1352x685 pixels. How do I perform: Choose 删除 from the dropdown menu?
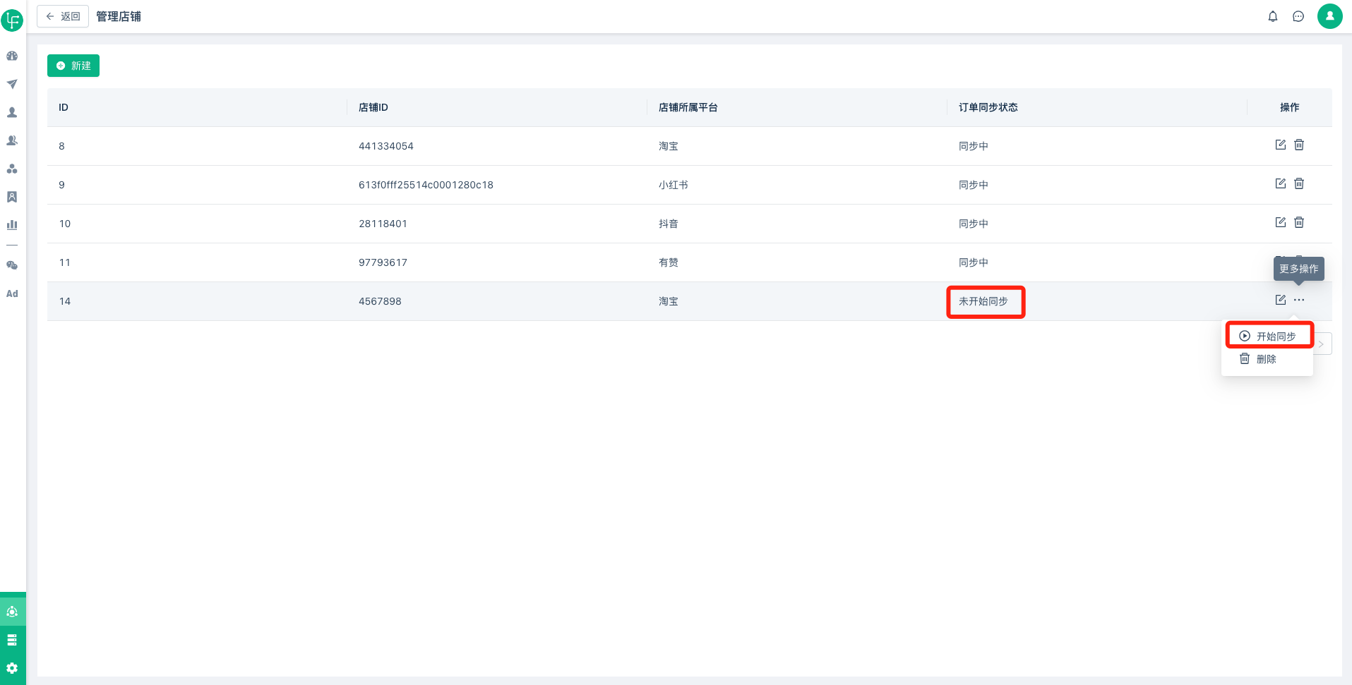click(1267, 359)
